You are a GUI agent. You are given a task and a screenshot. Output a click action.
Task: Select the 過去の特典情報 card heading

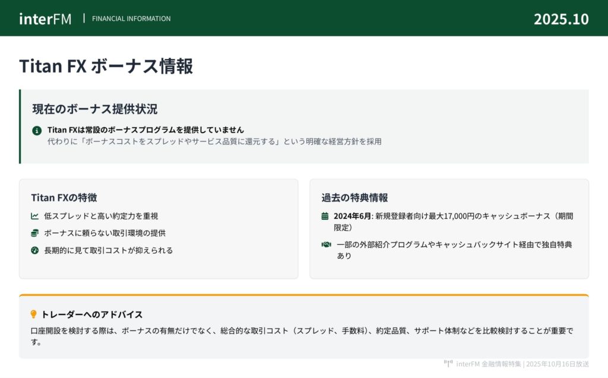(x=355, y=198)
